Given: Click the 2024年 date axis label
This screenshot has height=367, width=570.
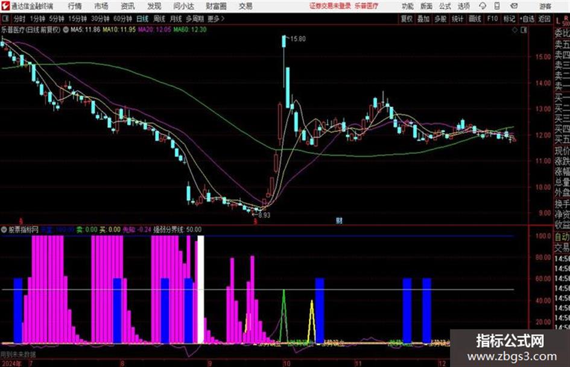Looking at the screenshot, I should point(11,363).
